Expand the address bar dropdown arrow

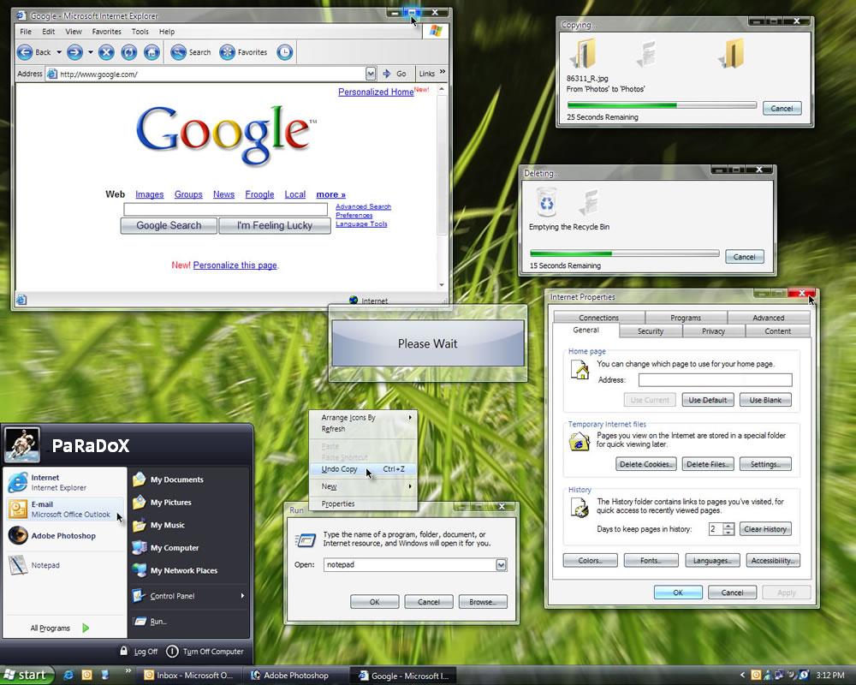[x=371, y=74]
